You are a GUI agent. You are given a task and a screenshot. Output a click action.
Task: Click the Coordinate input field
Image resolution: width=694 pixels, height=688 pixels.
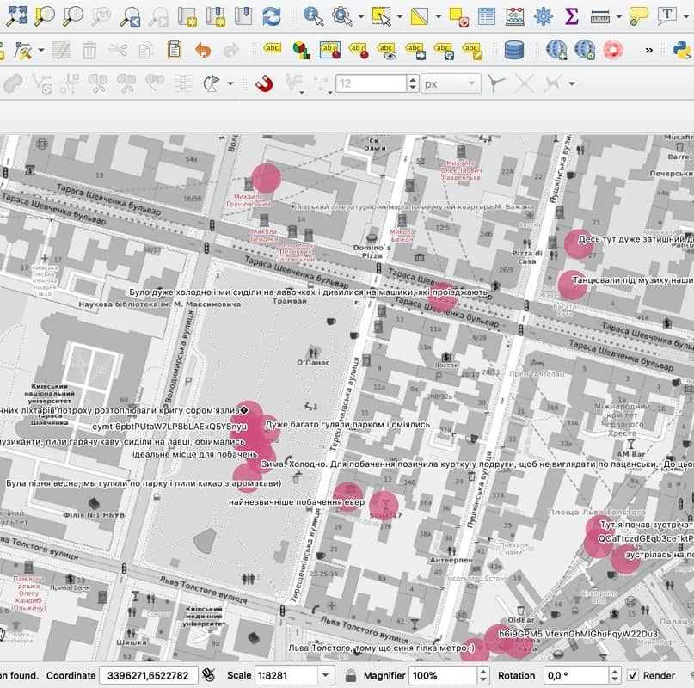148,675
